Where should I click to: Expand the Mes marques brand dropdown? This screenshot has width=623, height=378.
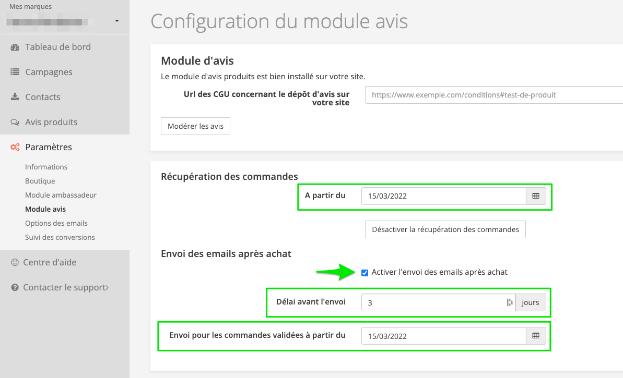[117, 21]
